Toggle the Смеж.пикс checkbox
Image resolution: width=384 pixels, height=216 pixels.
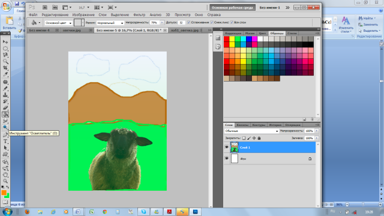point(212,22)
